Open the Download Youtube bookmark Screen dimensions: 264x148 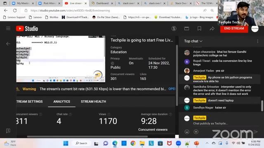click(168, 17)
